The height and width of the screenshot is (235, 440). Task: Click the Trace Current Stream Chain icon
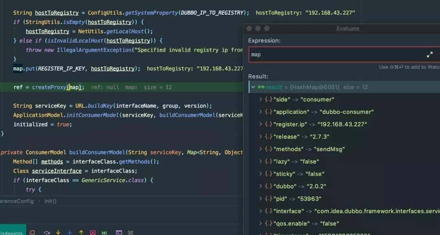(x=130, y=233)
